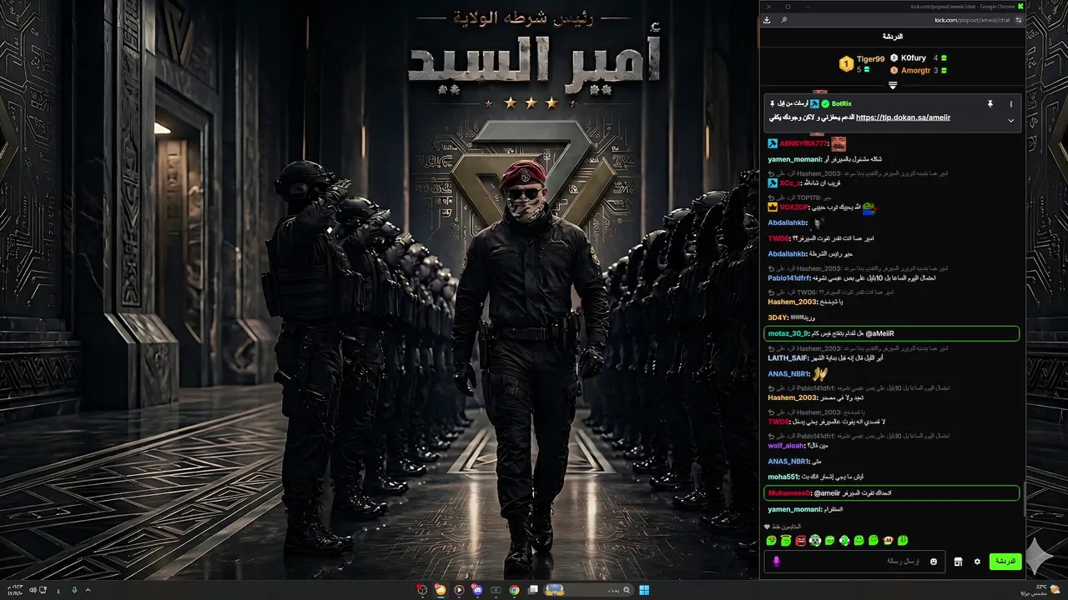Open the Kick shop storefront icon
Image resolution: width=1068 pixels, height=600 pixels.
(959, 562)
